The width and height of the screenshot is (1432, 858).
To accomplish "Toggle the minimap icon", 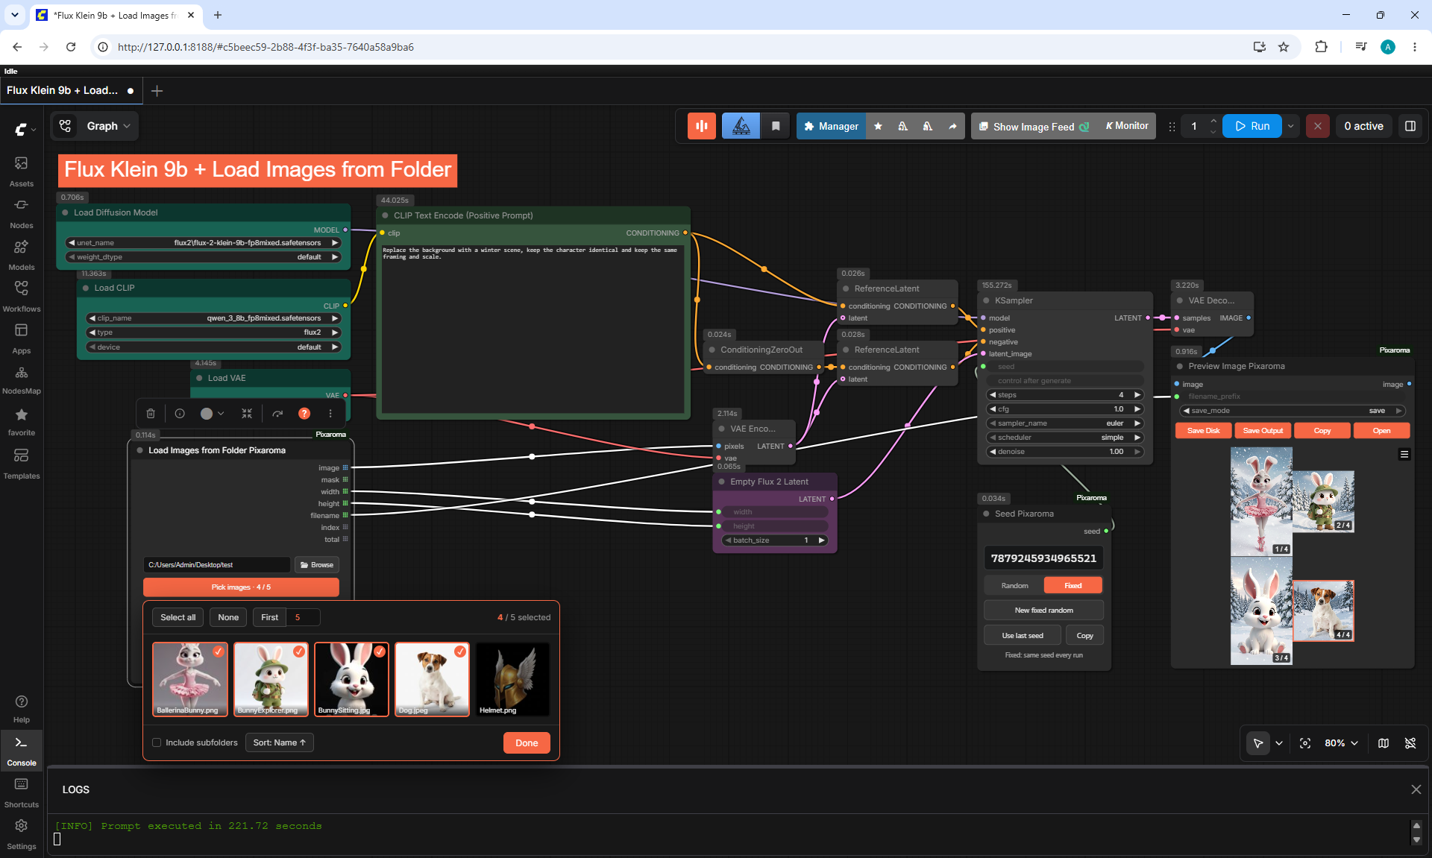I will 1384,743.
